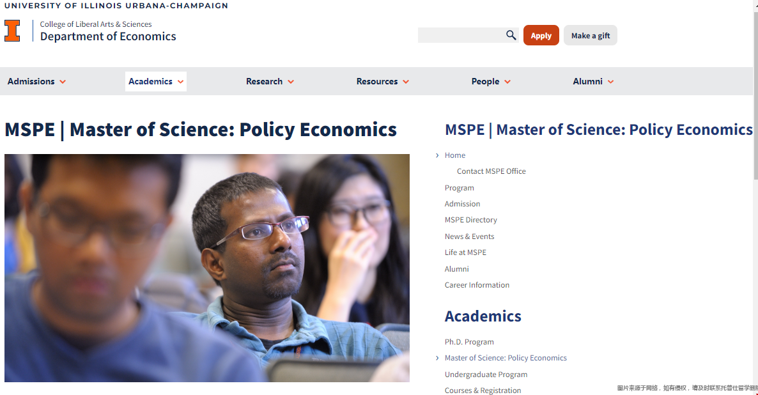Expand the Research menu chevron

[x=291, y=82]
